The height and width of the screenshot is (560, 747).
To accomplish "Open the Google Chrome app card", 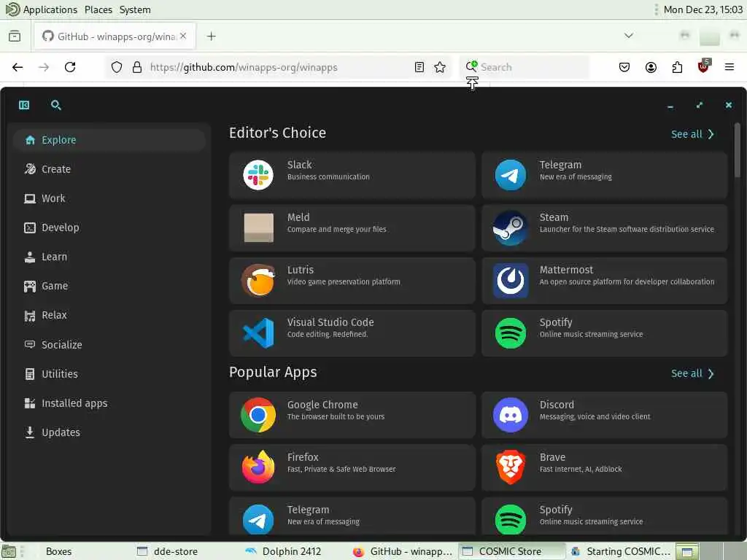I will click(x=352, y=415).
